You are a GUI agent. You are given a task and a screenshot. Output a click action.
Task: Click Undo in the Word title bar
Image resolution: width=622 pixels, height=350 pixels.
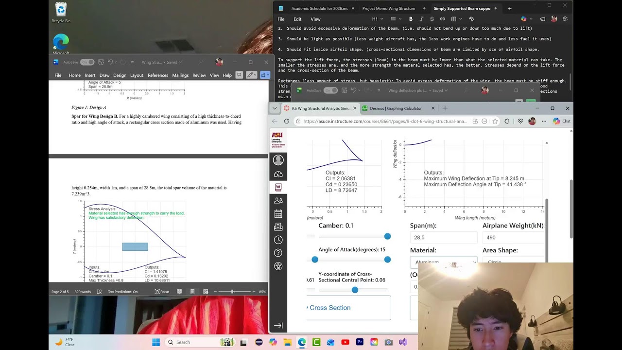pyautogui.click(x=110, y=62)
